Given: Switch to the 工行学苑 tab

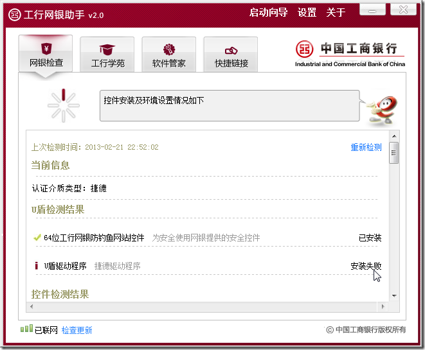Looking at the screenshot, I should (107, 55).
